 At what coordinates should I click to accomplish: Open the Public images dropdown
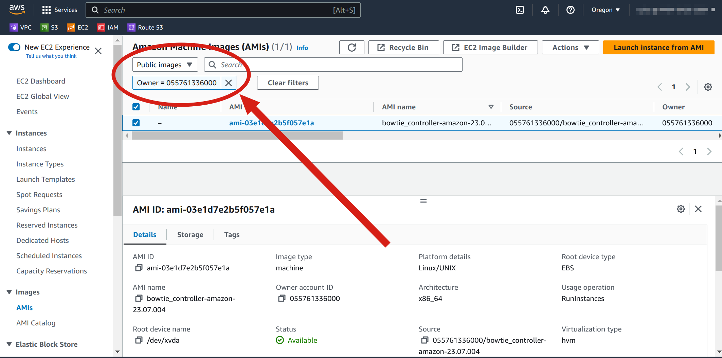click(x=165, y=65)
